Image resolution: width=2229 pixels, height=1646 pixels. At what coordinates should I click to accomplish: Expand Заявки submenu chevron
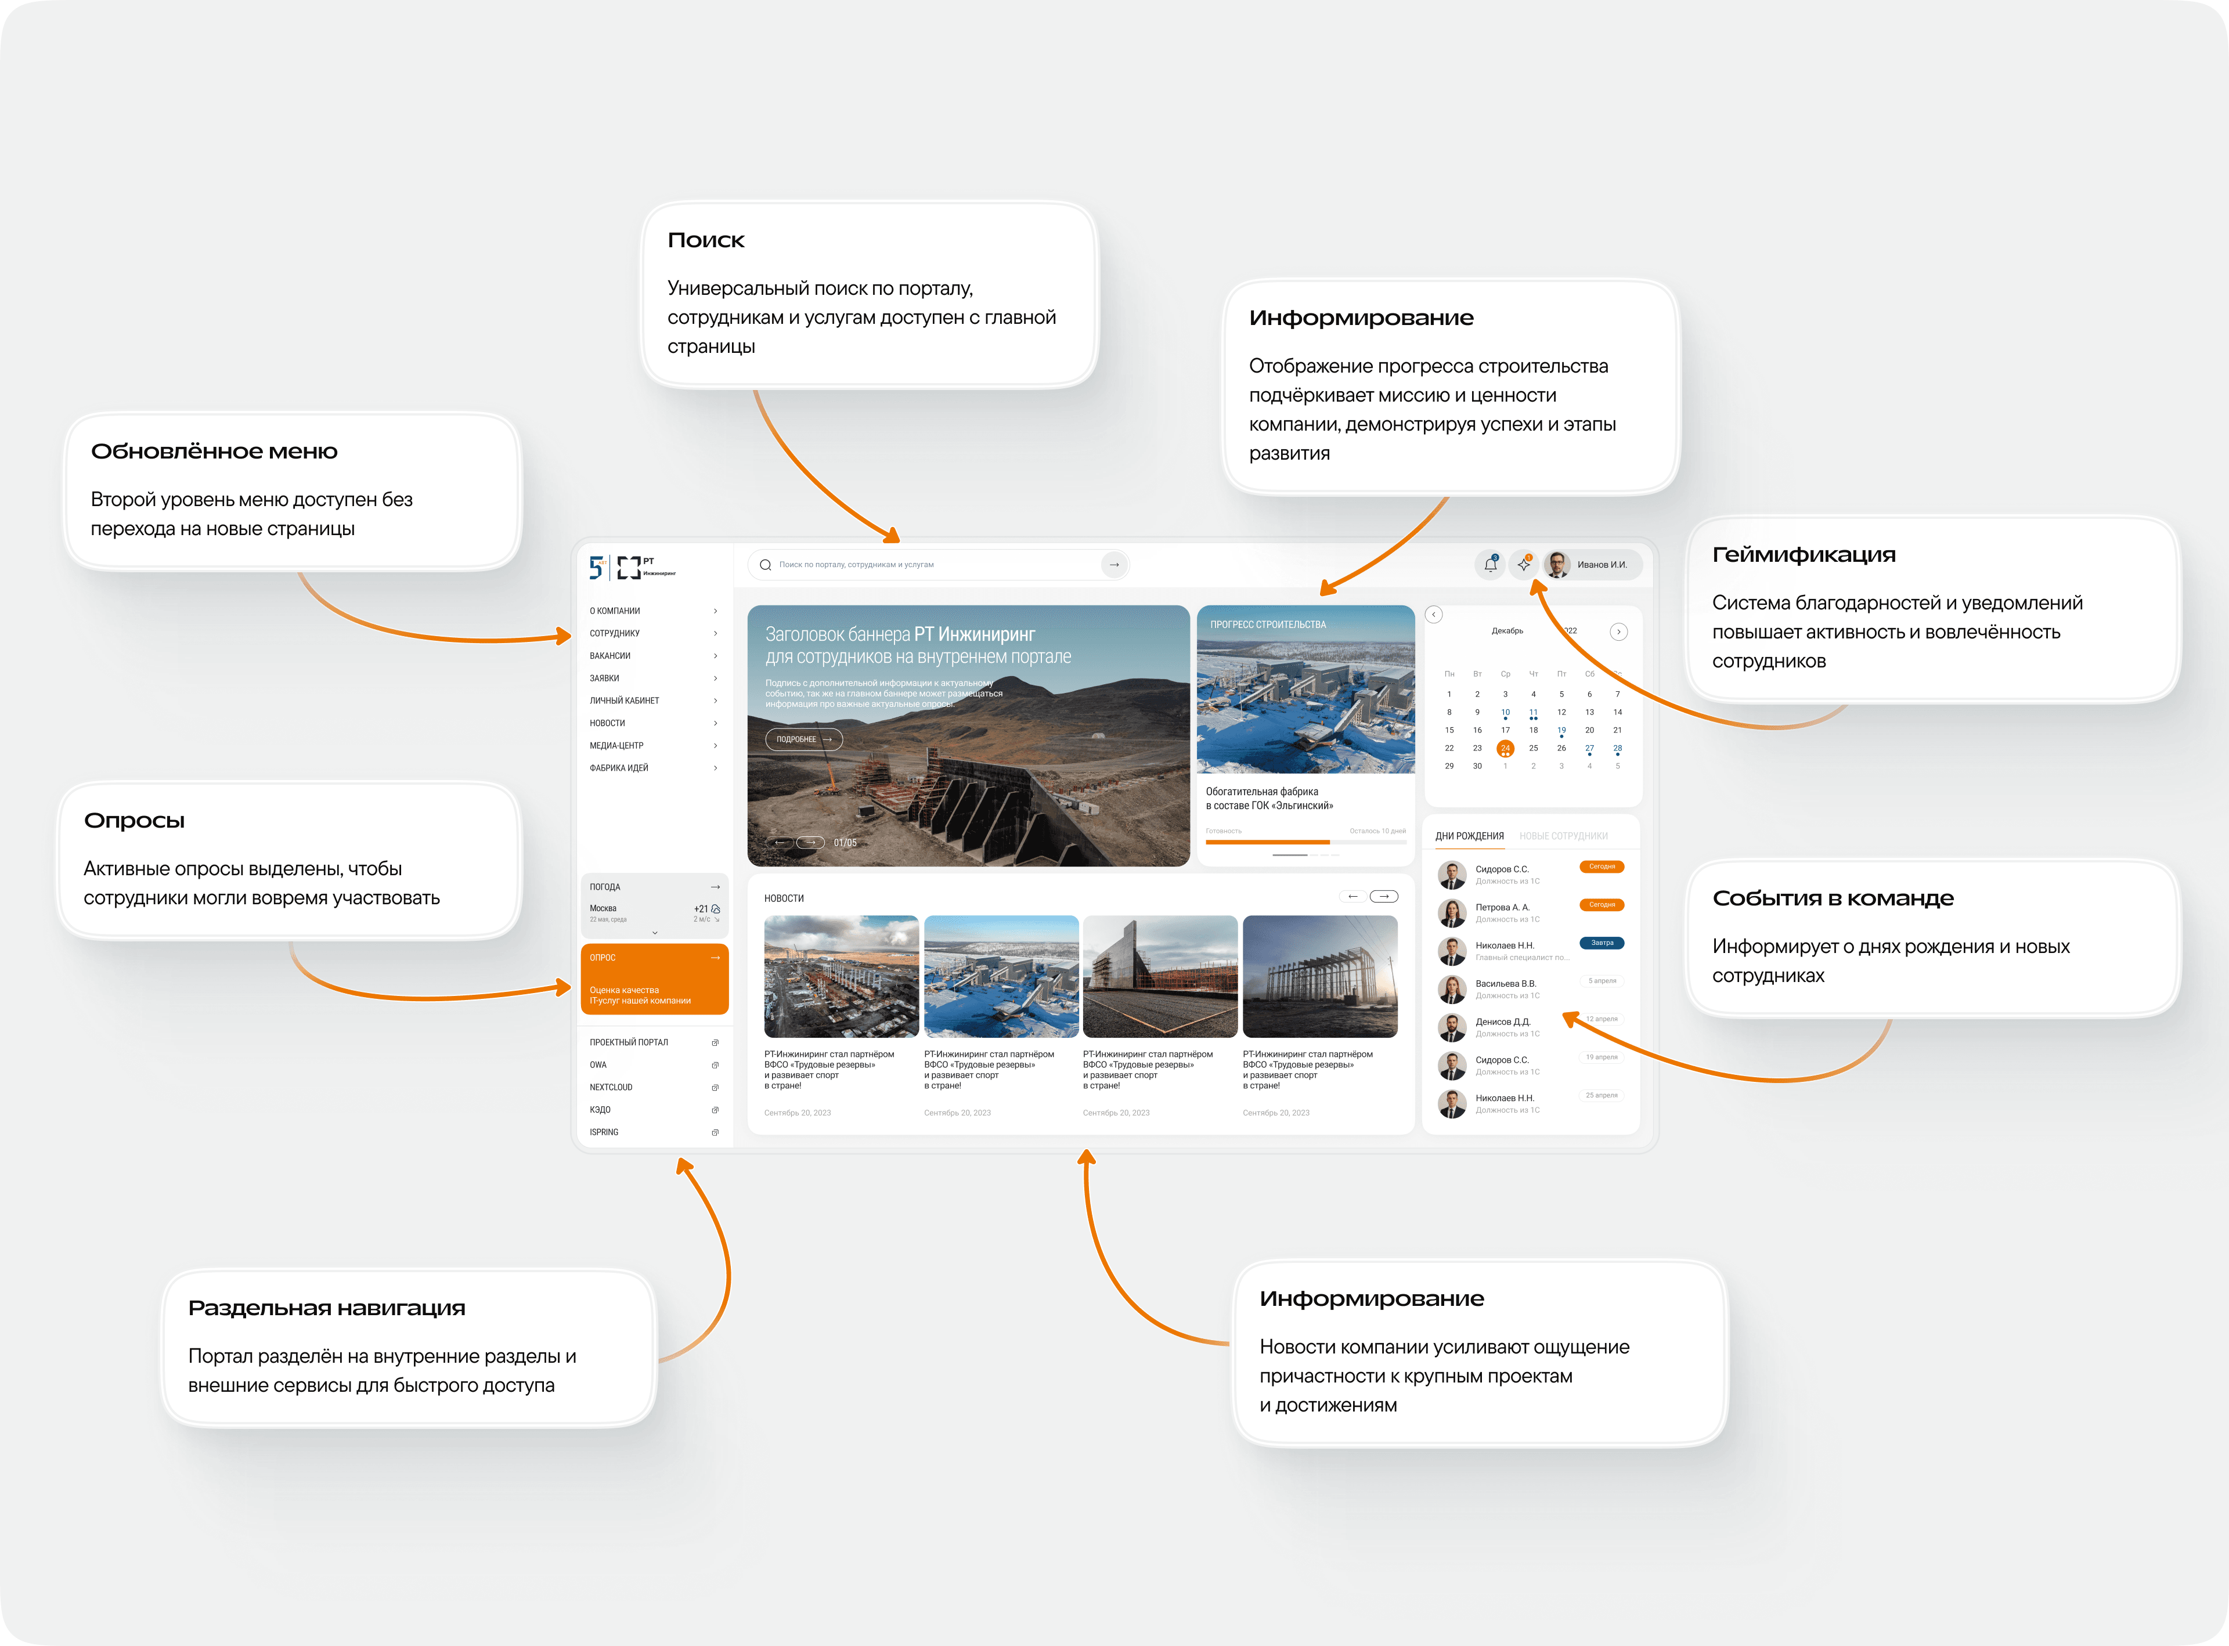point(716,678)
